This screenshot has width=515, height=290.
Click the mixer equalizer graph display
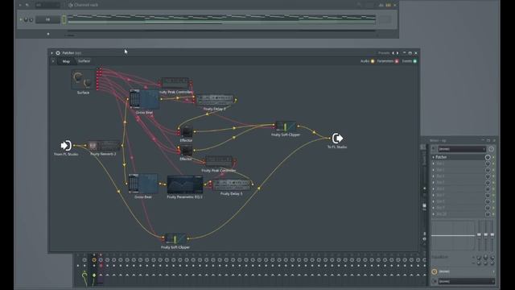453,236
